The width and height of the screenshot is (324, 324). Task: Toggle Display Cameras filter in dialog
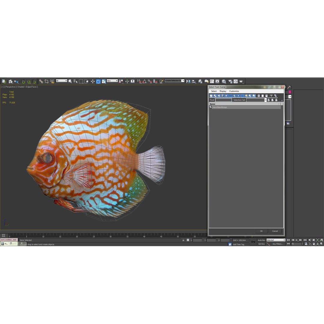click(x=223, y=96)
